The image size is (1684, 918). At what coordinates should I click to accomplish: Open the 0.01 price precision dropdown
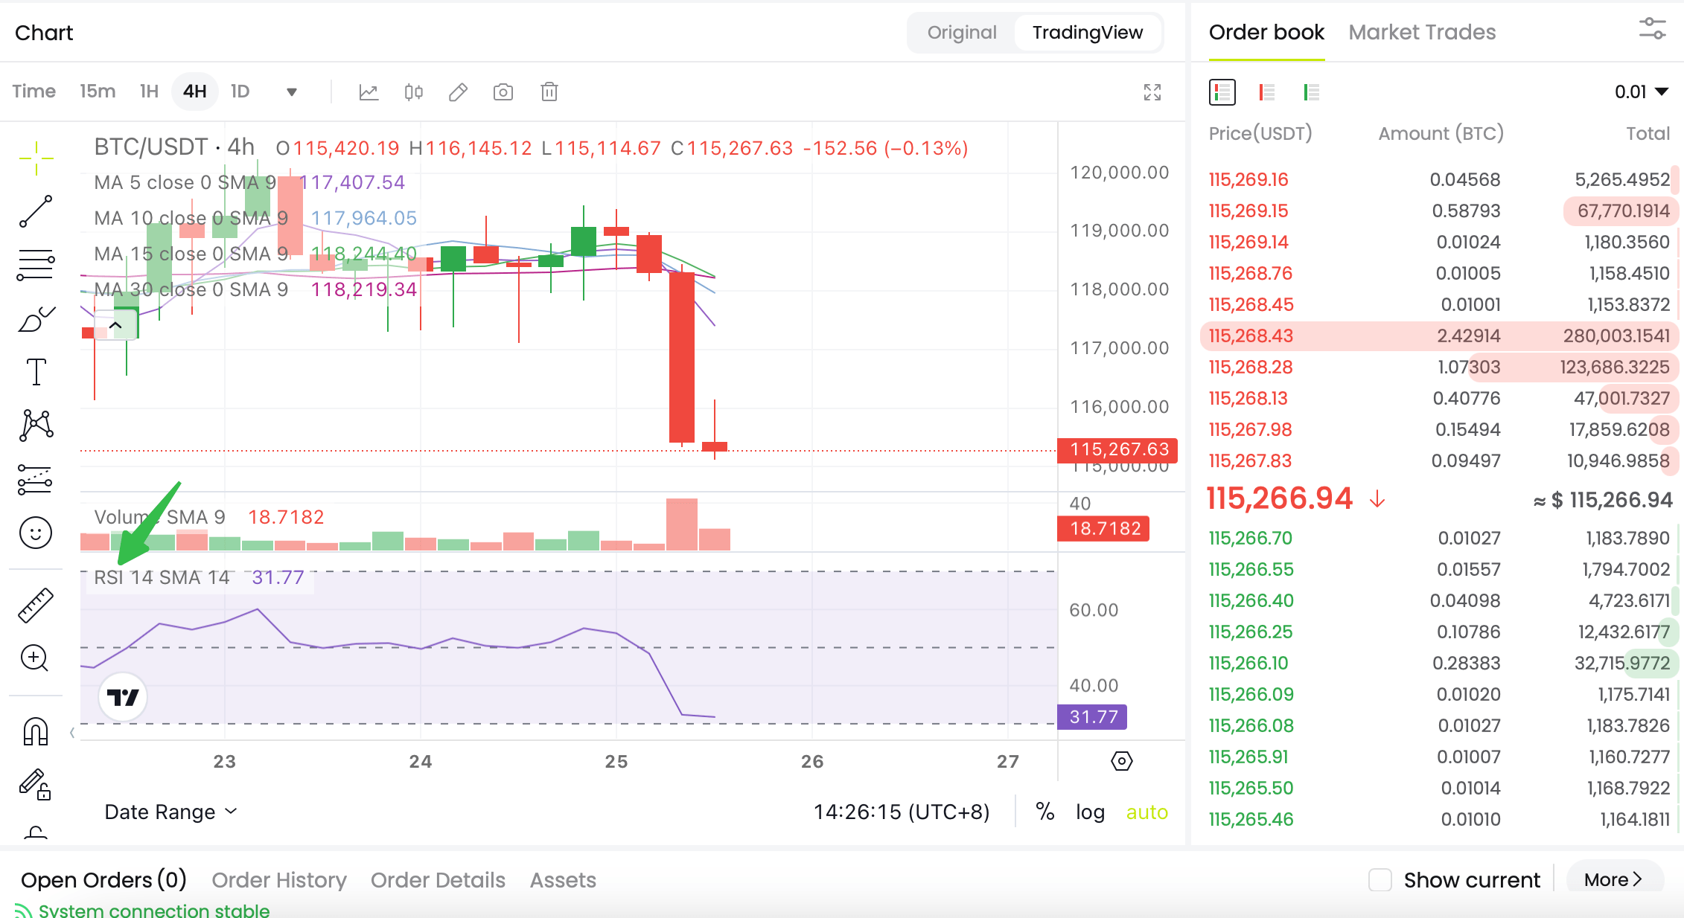tap(1642, 92)
